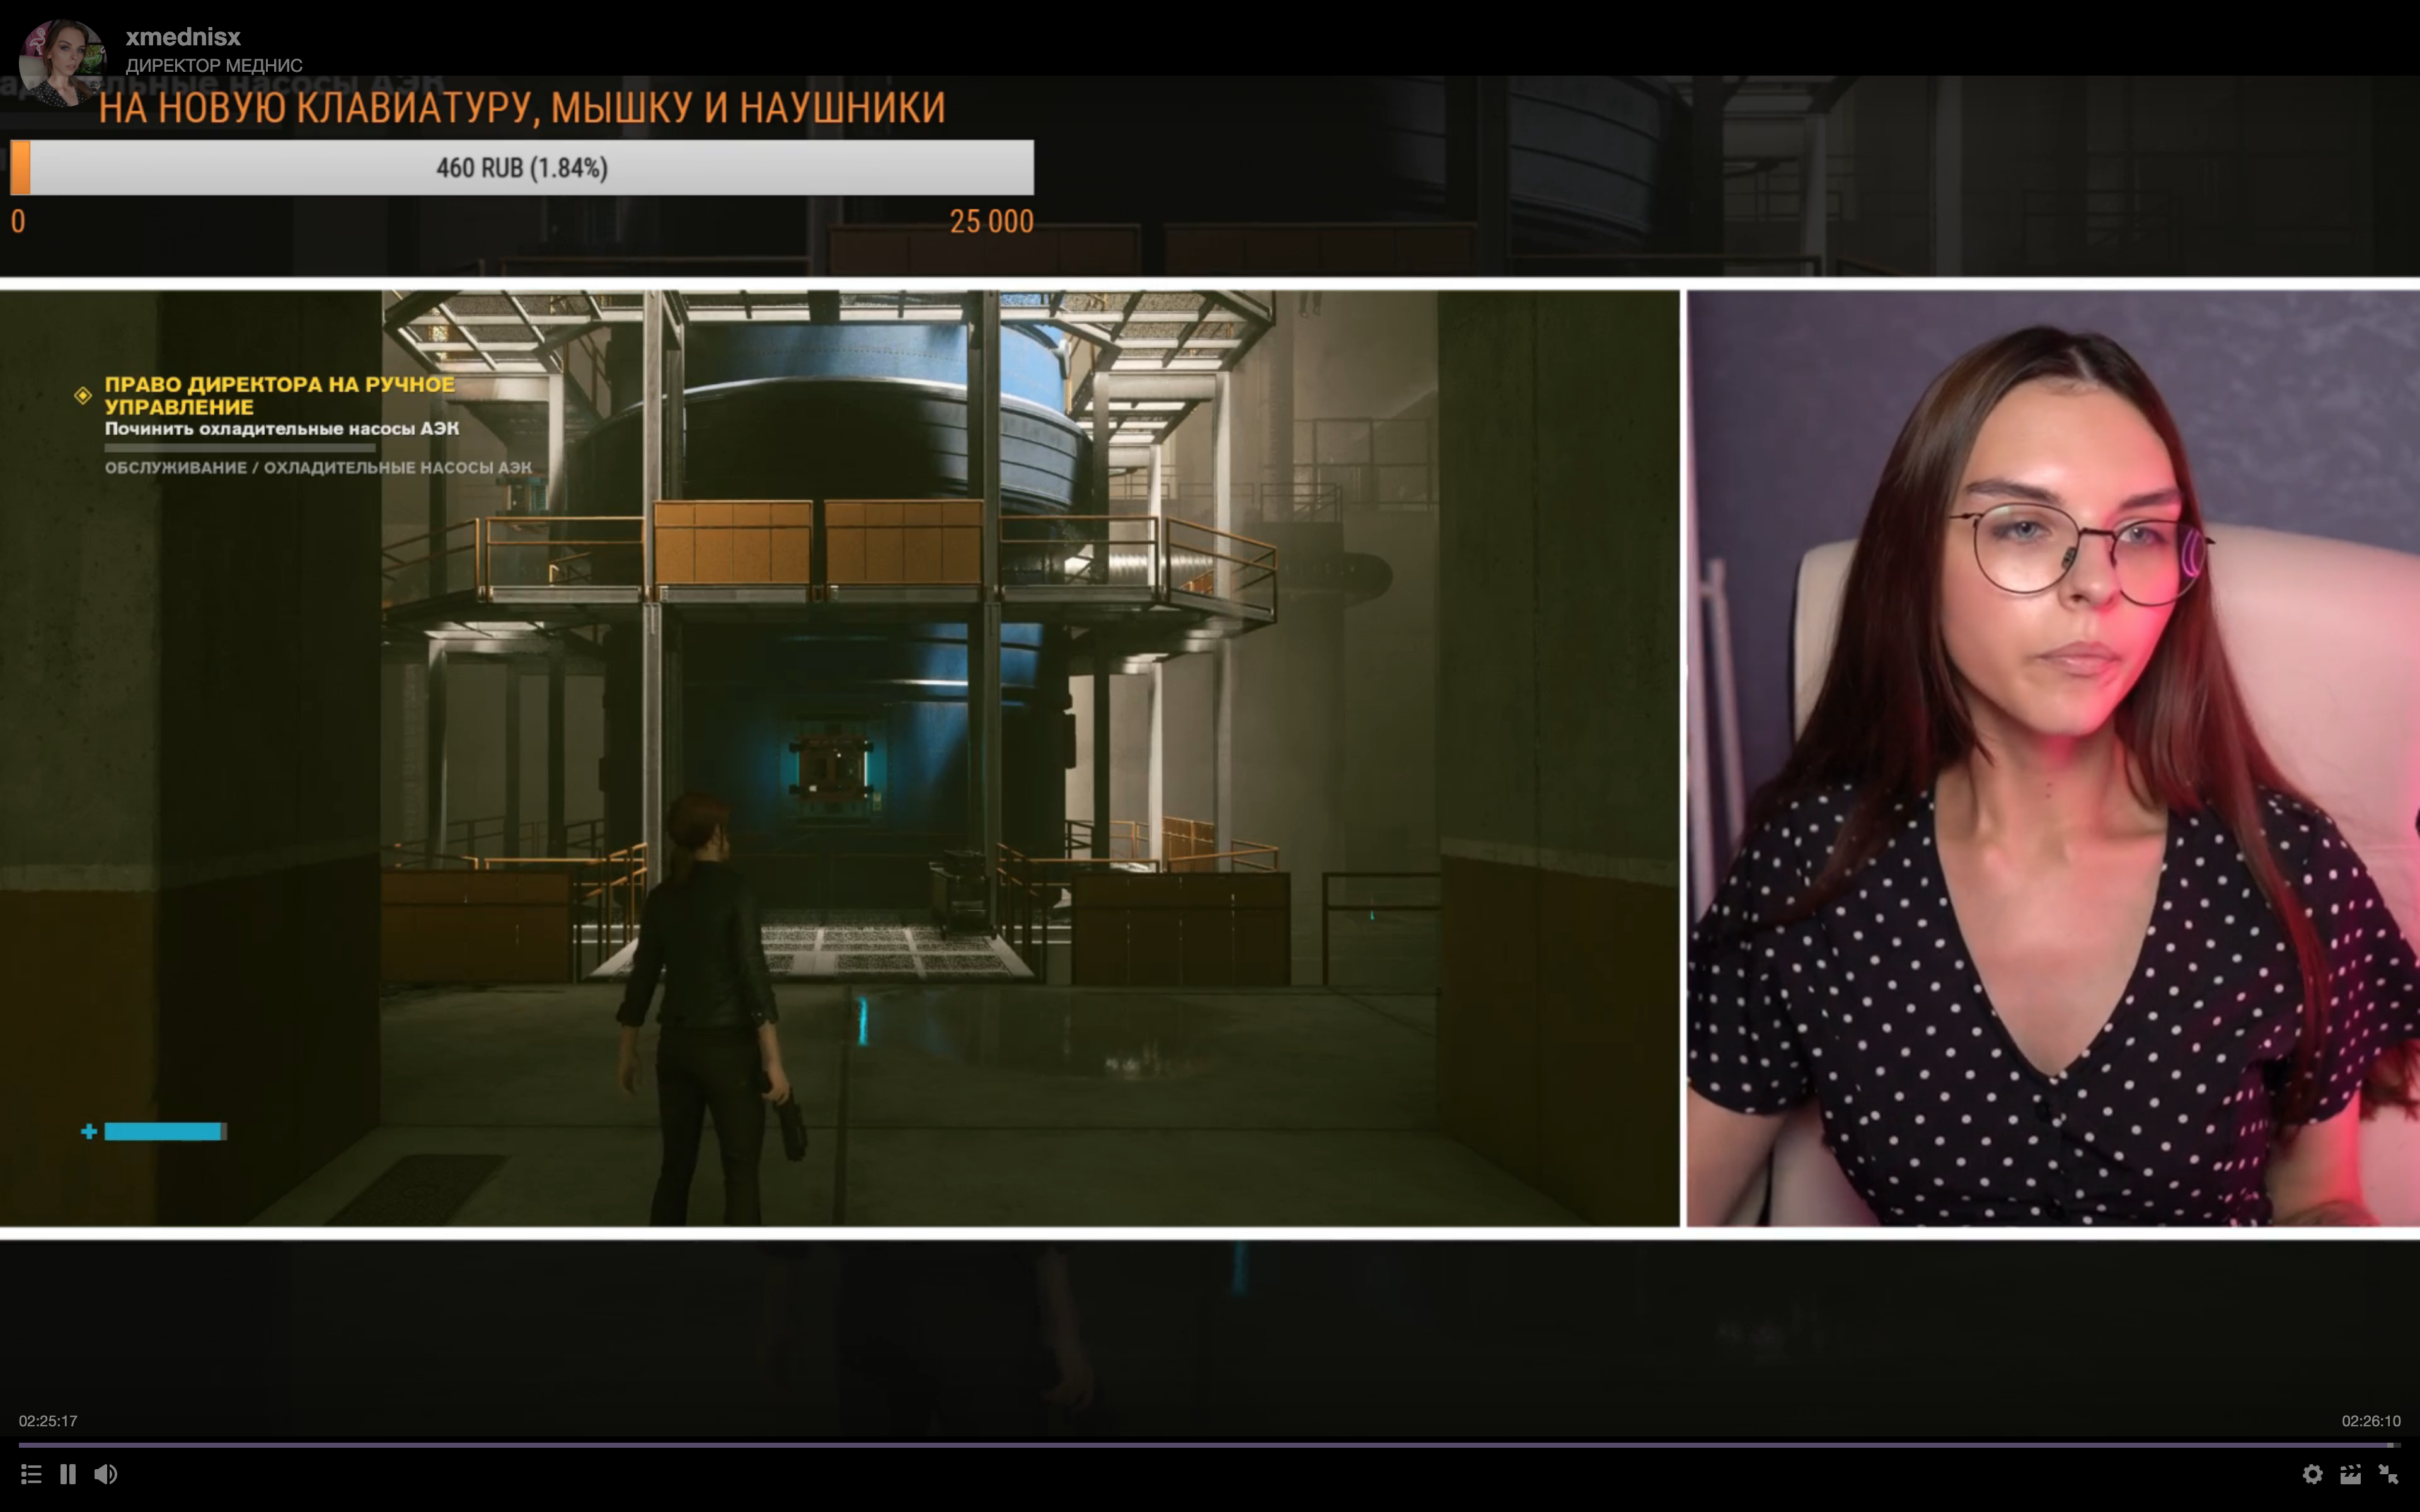Screen dimensions: 2420x1512
Task: Click the health plus icon
Action: point(89,1131)
